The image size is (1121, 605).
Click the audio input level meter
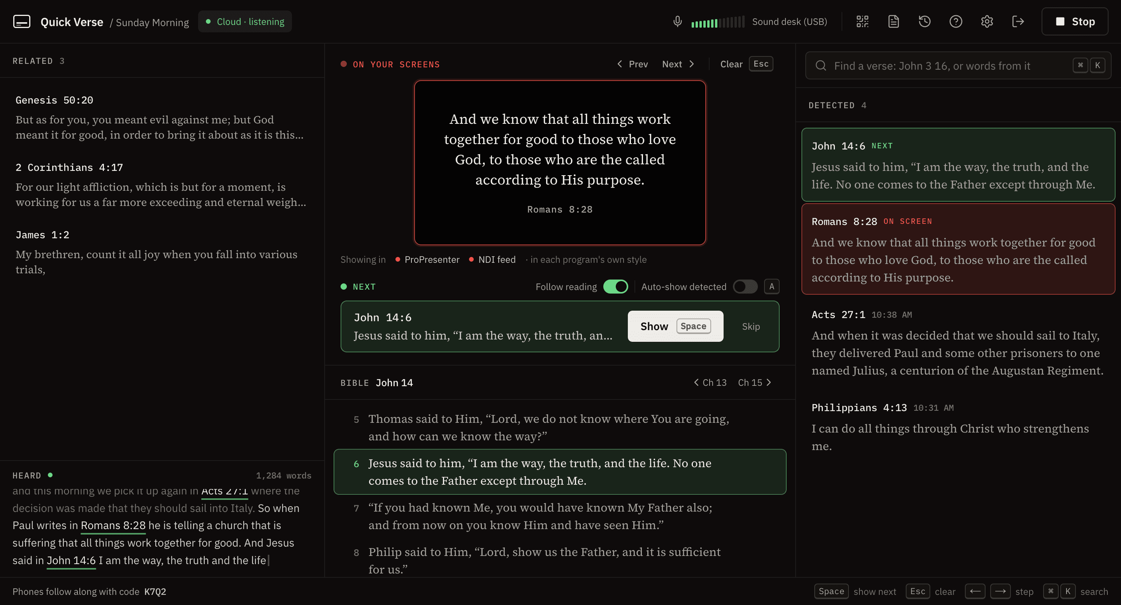(x=718, y=22)
